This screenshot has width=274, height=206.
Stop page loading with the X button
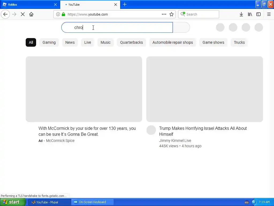point(23,14)
